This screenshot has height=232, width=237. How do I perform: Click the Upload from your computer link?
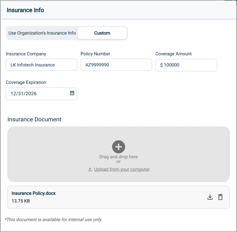click(122, 169)
